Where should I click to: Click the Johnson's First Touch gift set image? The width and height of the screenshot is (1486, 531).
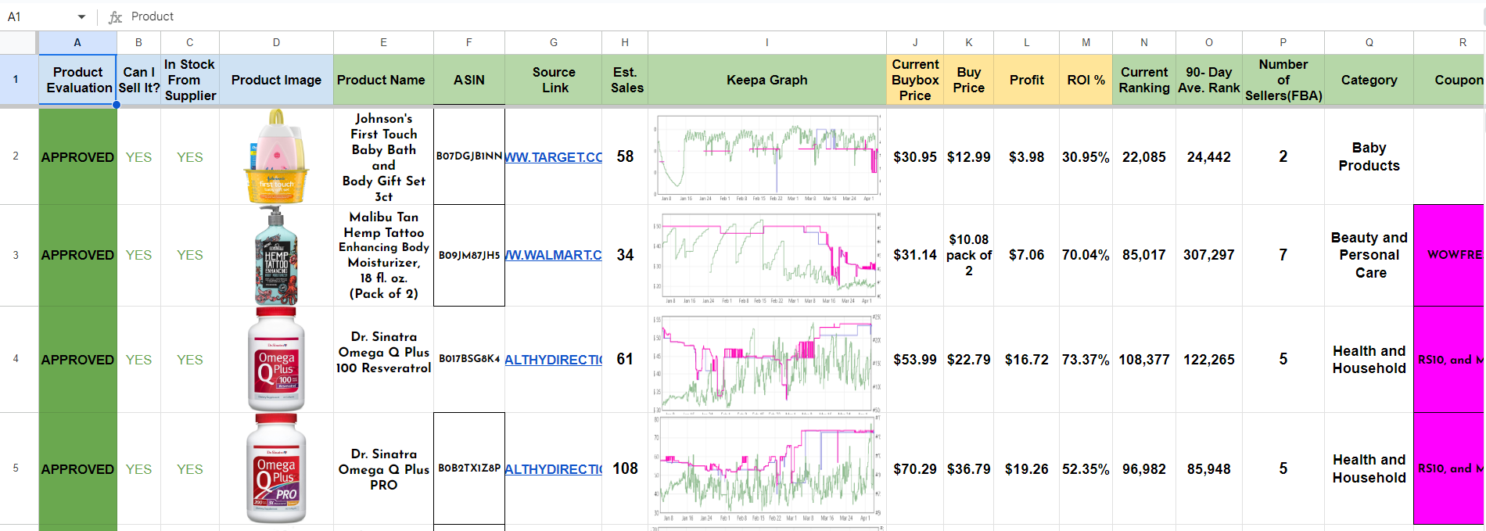276,156
